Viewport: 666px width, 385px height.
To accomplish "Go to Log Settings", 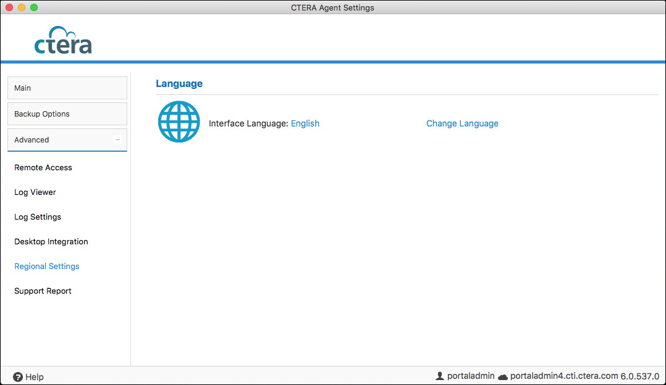I will pos(38,217).
